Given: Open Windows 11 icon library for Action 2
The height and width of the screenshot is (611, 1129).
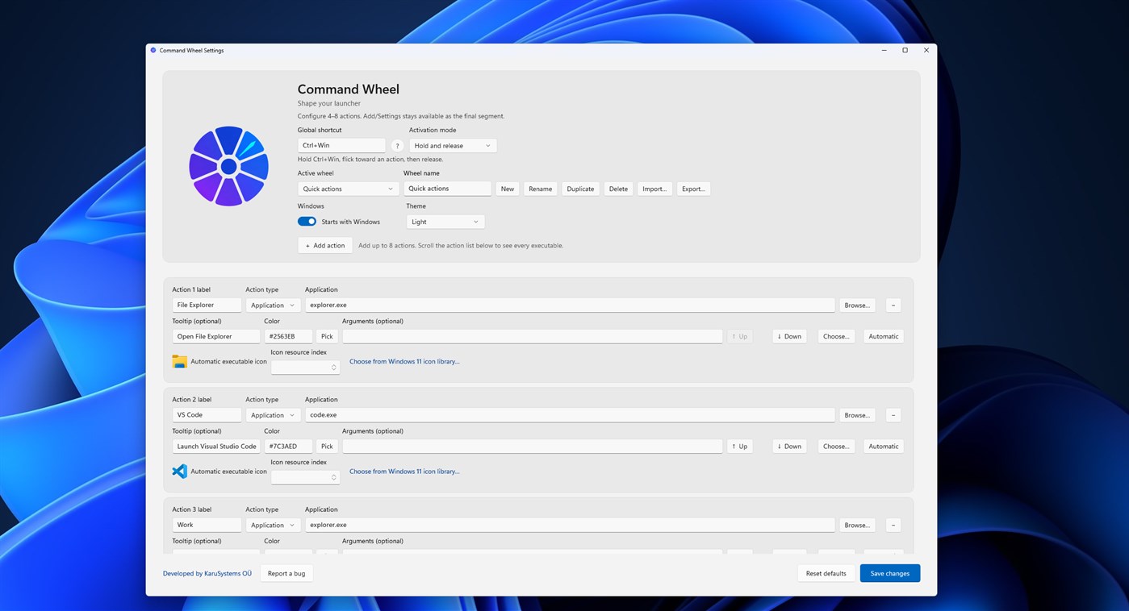Looking at the screenshot, I should point(404,472).
